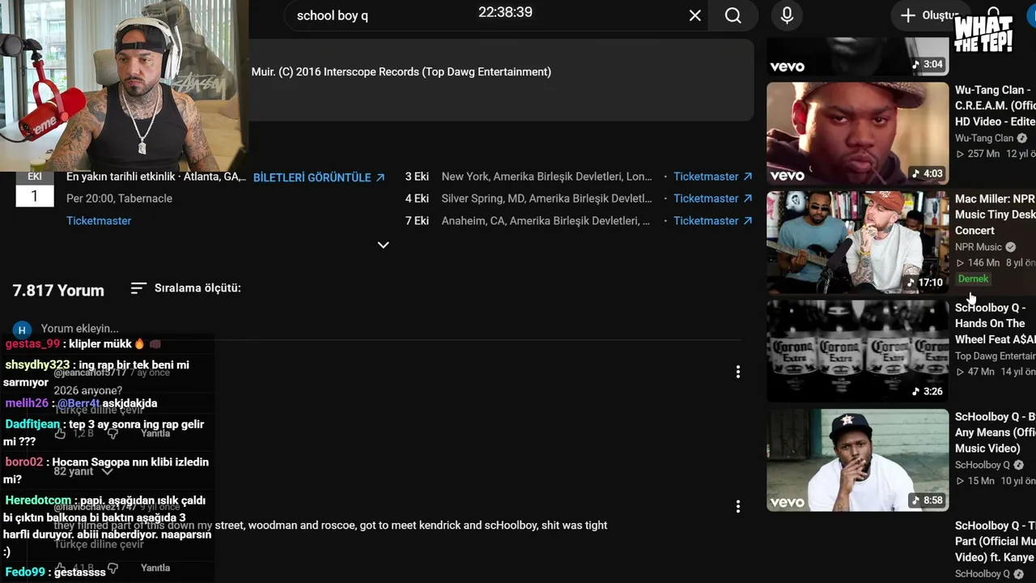Click the Wu-Tang Clan - C.R.E.A.M. video title

click(x=996, y=105)
